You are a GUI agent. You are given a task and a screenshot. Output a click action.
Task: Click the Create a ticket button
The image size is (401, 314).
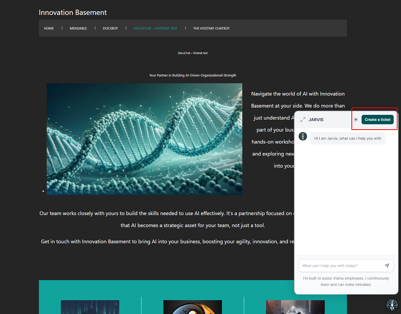378,120
